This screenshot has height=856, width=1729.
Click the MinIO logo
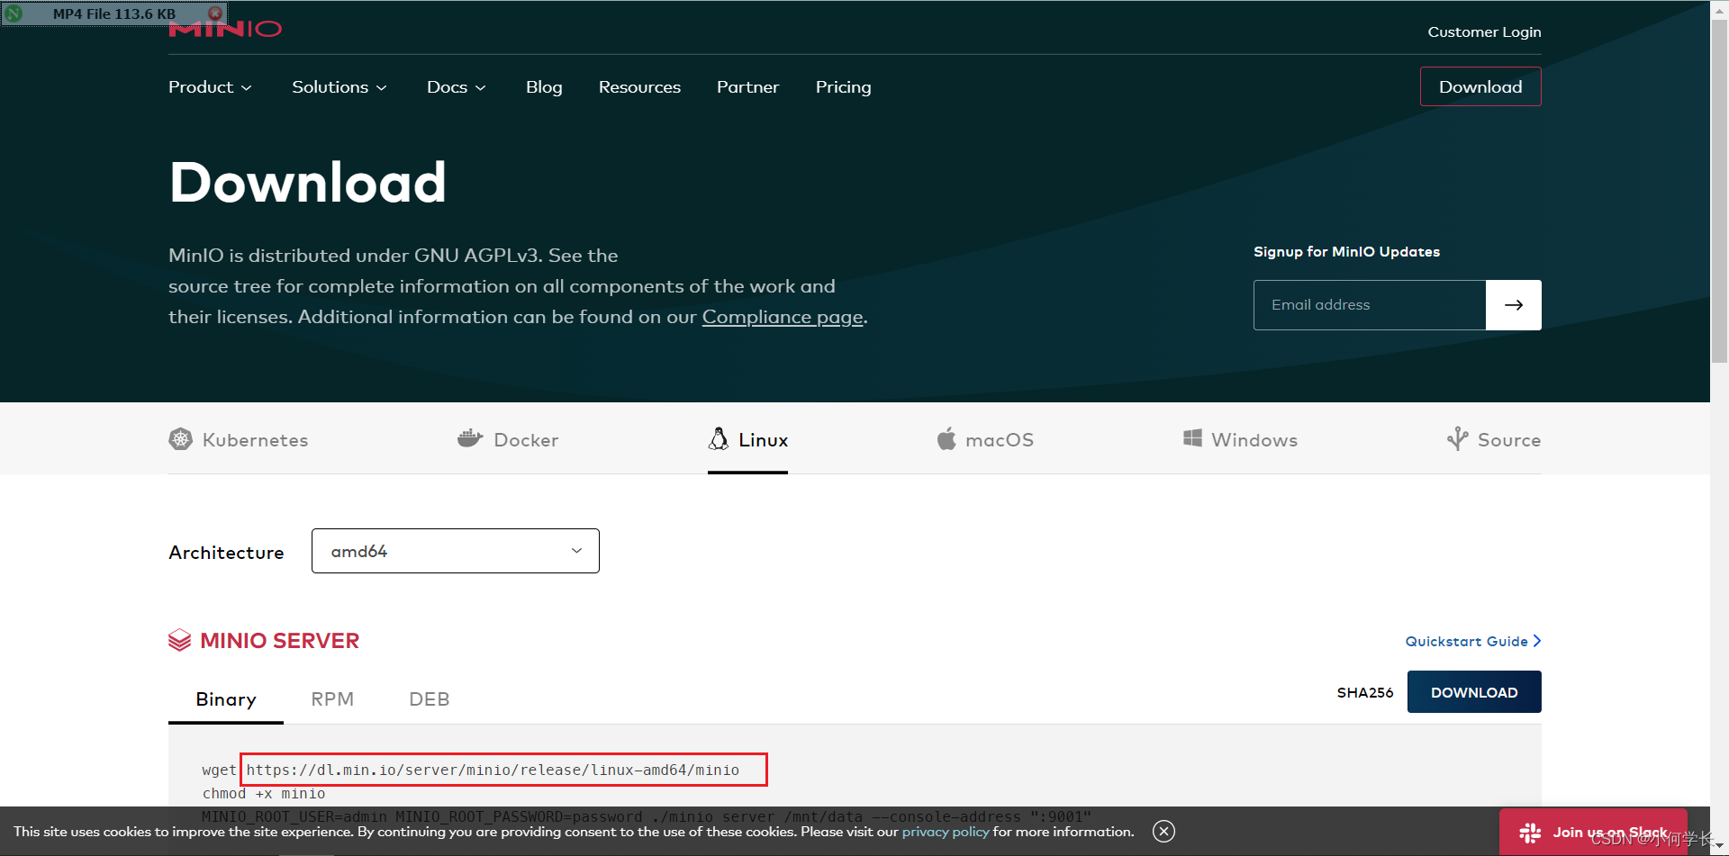[225, 29]
